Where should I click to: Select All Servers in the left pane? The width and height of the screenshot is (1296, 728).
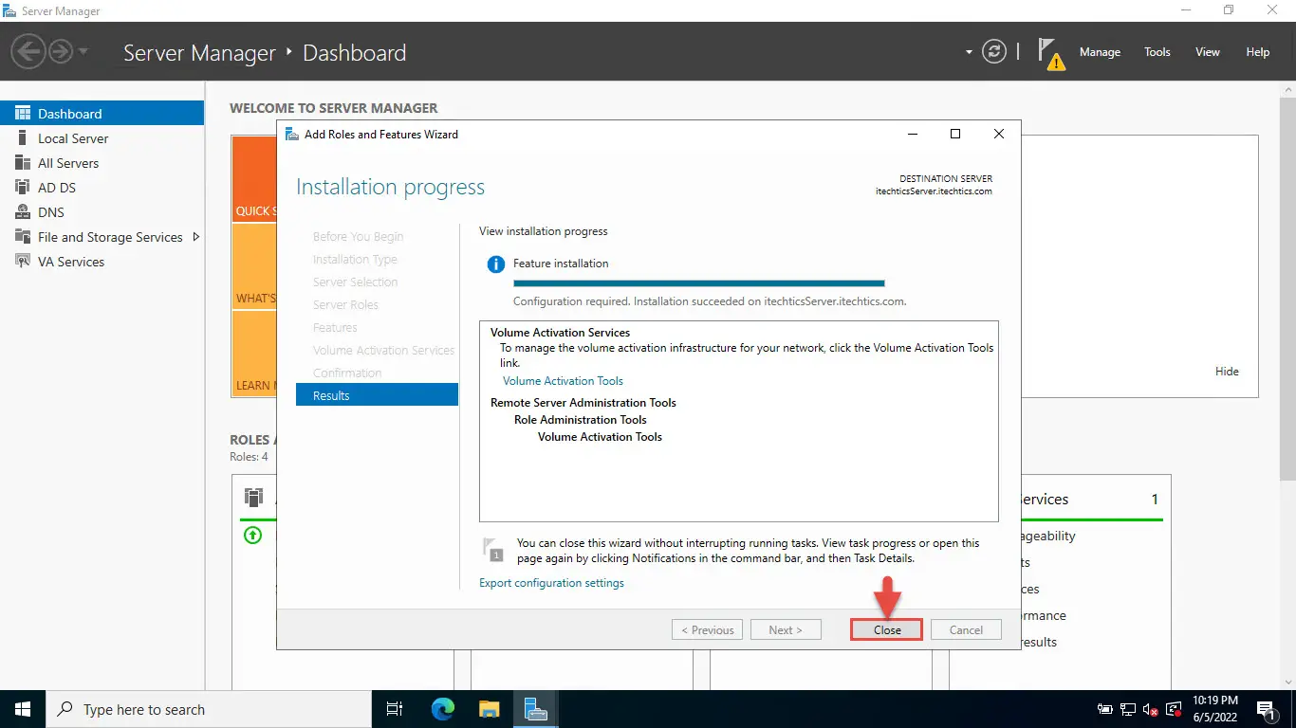click(x=102, y=163)
